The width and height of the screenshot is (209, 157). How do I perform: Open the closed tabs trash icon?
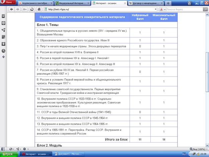pyautogui.click(x=189, y=3)
